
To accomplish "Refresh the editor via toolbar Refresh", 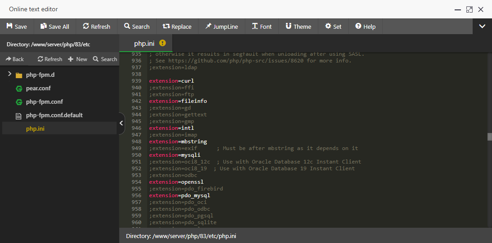I will 96,27.
